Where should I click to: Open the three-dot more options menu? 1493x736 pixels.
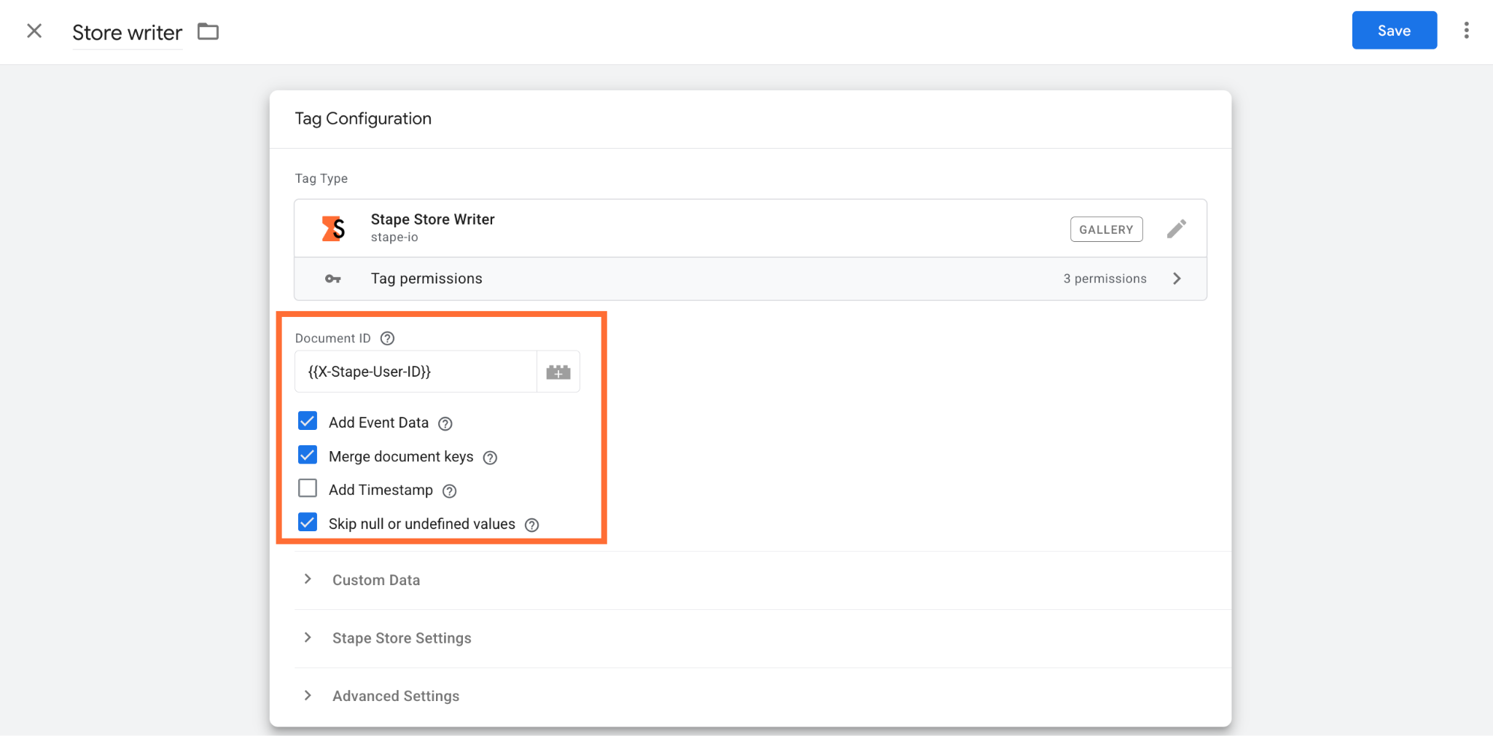[1466, 31]
